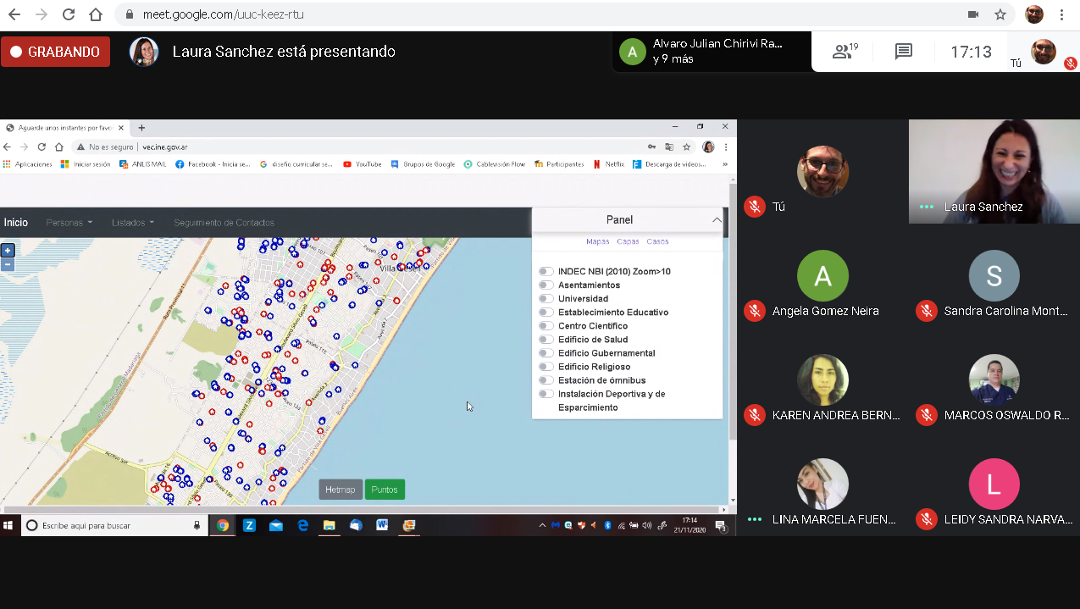Enable the Edificio de Salud layer
The height and width of the screenshot is (609, 1080).
coord(546,340)
